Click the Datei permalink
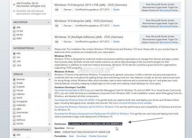 coord(71,136)
